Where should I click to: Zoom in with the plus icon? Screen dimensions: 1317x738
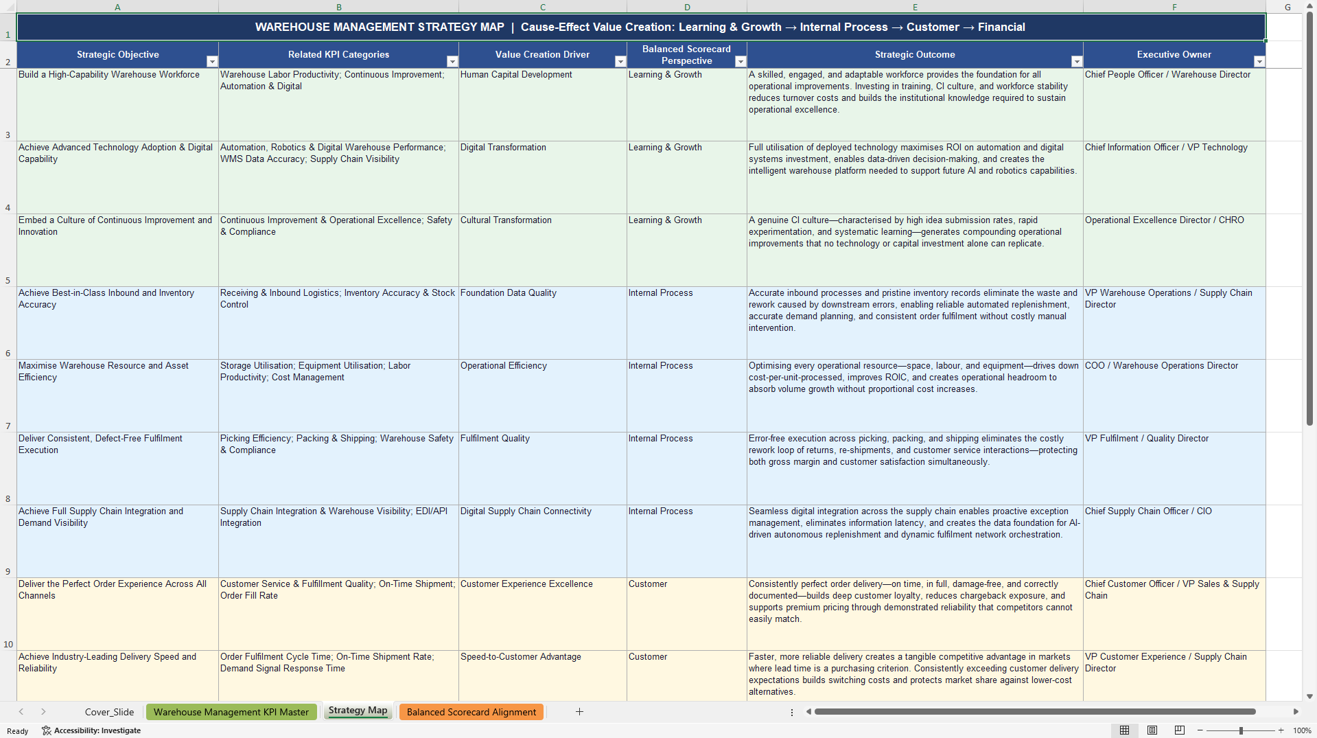click(x=1281, y=730)
